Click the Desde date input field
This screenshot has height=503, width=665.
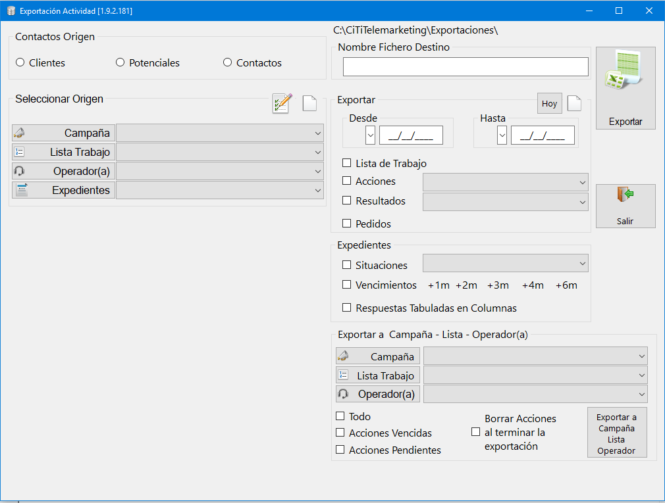pyautogui.click(x=411, y=135)
